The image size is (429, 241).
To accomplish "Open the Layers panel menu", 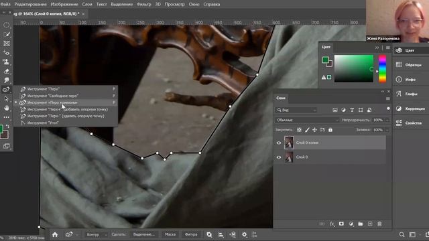I will click(x=388, y=98).
